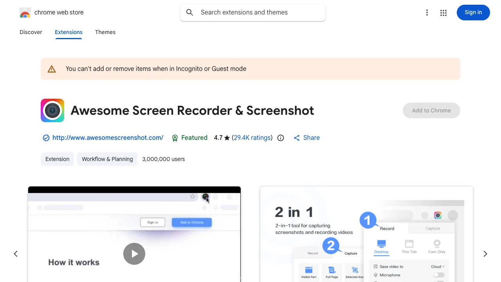Click the Add to Chrome button
501x282 pixels.
click(x=431, y=110)
